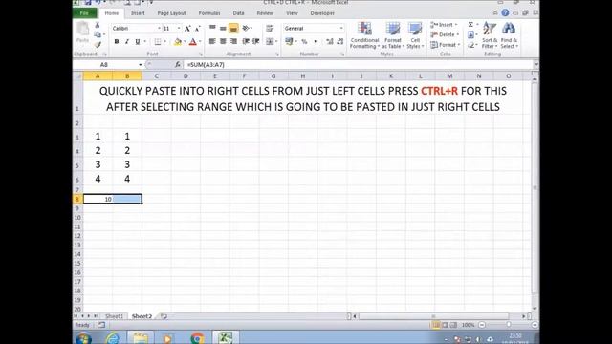
Task: Apply Percent Style
Action: click(304, 41)
